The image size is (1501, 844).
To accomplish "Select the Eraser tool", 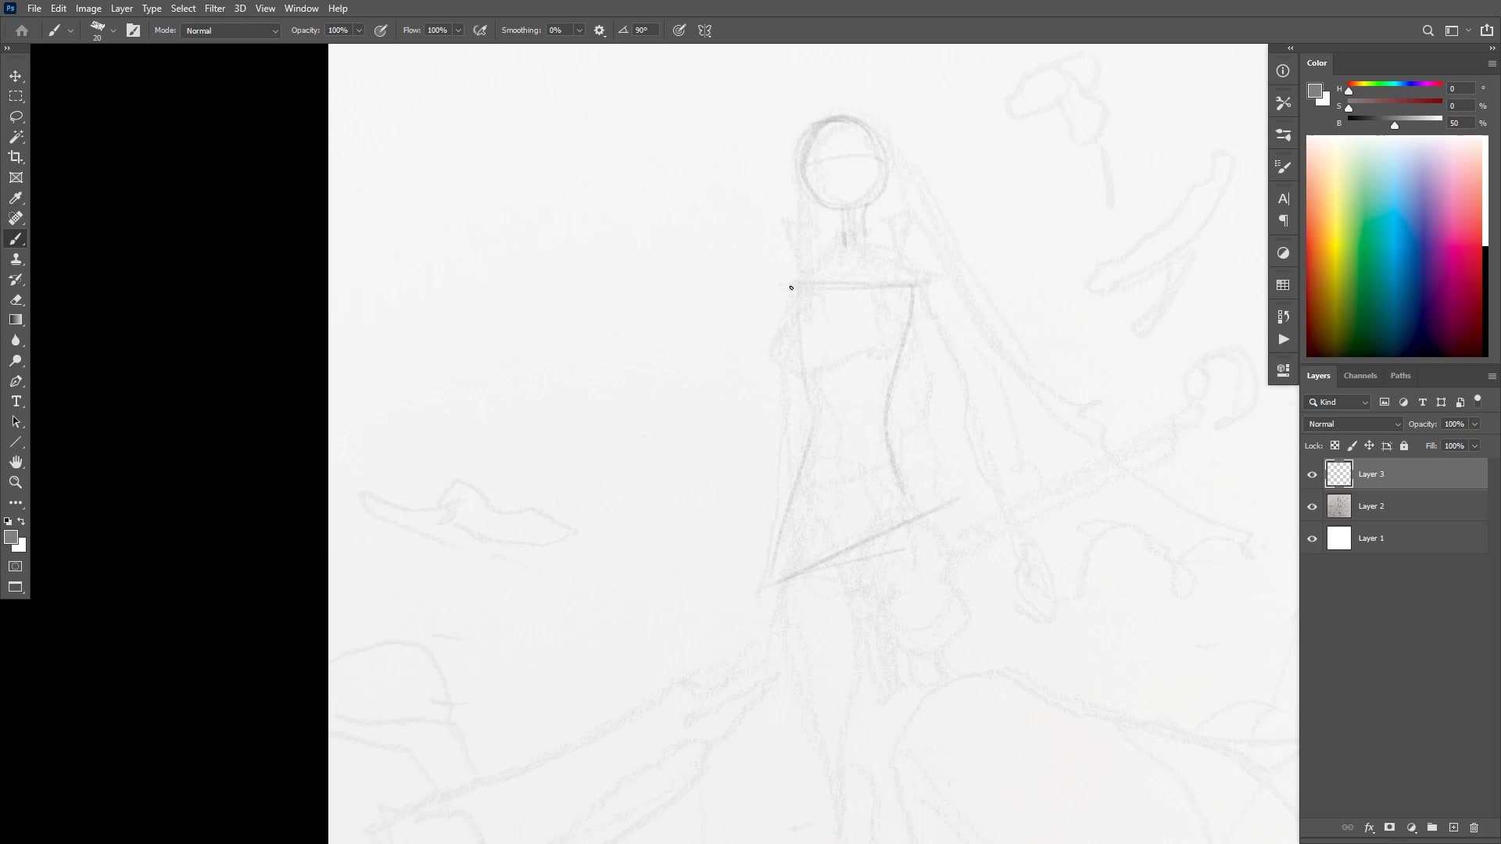I will 16,300.
